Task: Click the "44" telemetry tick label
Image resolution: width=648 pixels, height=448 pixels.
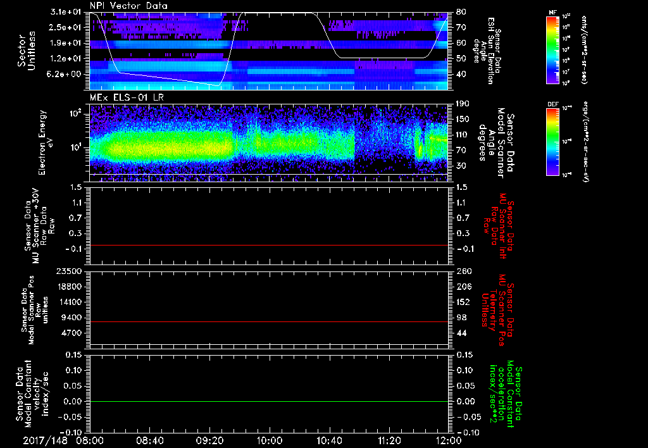Action: tap(461, 333)
